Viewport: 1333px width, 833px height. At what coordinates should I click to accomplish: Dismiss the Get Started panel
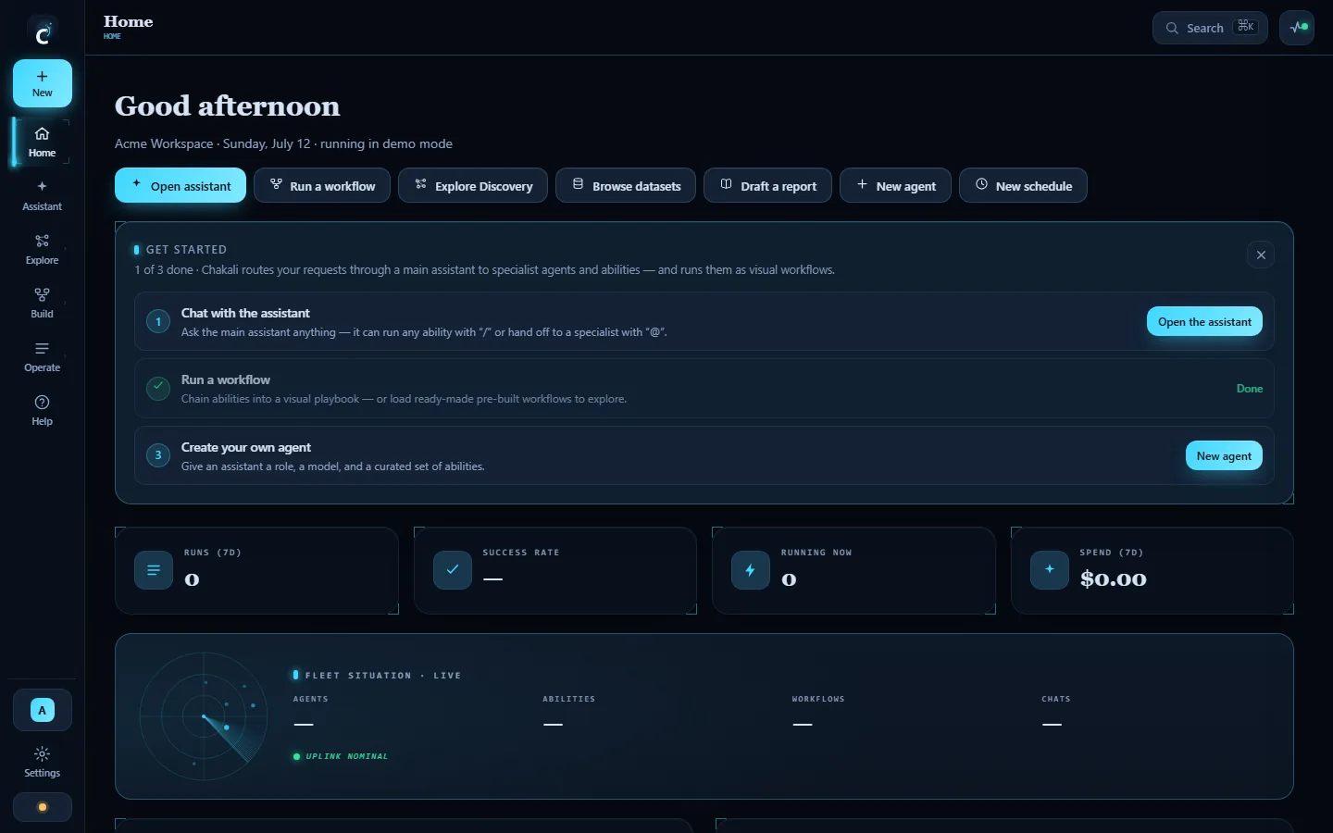(x=1261, y=255)
